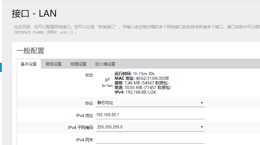Click the 协议 field label

pyautogui.click(x=89, y=103)
